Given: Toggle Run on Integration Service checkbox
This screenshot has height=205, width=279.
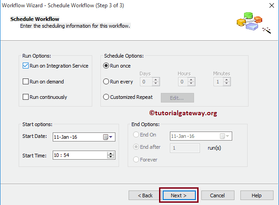Looking at the screenshot, I should [x=25, y=66].
